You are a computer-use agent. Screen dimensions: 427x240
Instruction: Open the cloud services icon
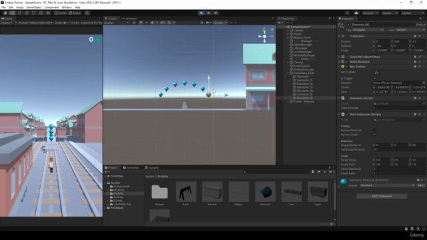coord(356,13)
